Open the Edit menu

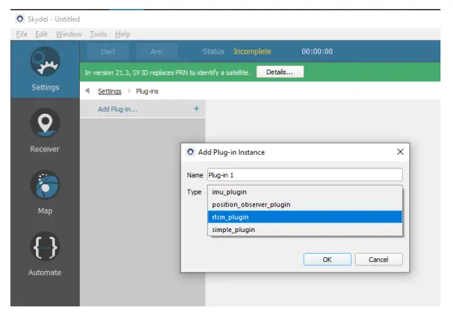click(41, 34)
